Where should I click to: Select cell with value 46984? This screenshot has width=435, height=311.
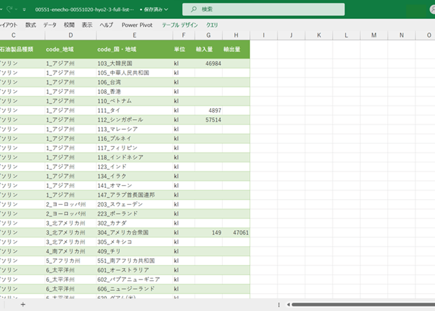pos(209,64)
